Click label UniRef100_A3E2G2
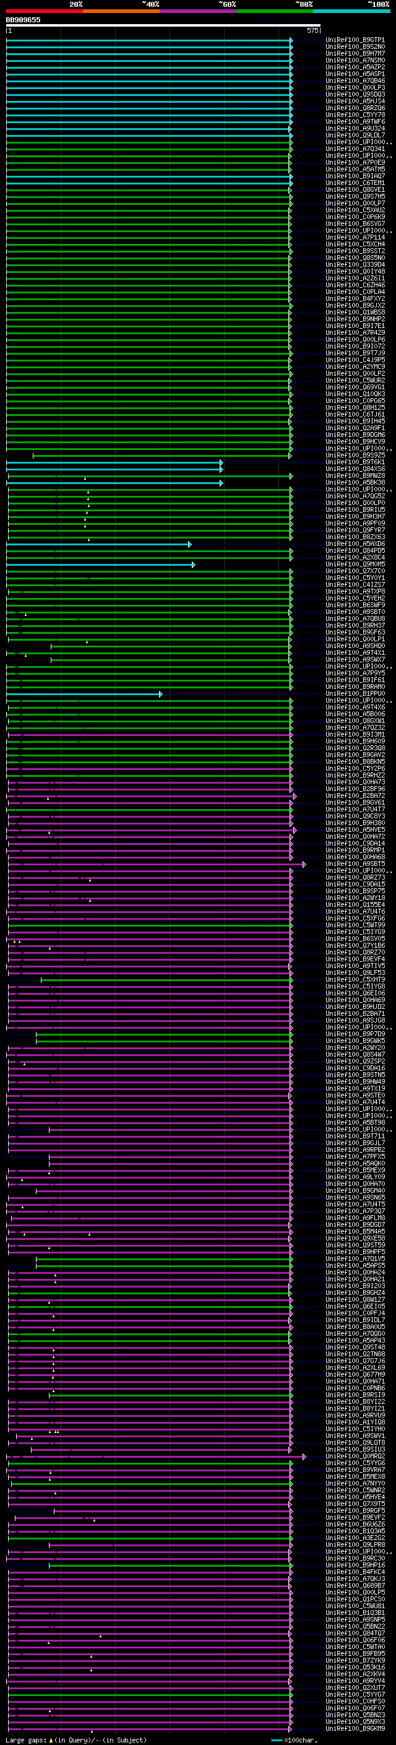 (x=355, y=1538)
